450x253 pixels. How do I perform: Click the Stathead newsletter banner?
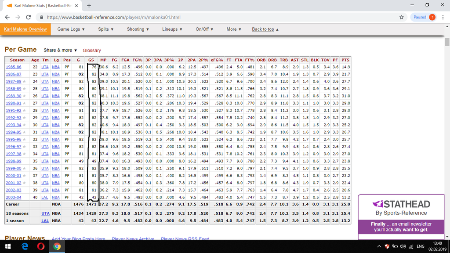[401, 217]
